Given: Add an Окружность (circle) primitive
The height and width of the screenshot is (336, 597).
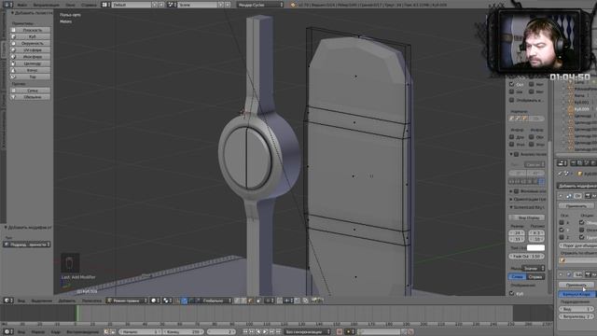Looking at the screenshot, I should pyautogui.click(x=31, y=44).
